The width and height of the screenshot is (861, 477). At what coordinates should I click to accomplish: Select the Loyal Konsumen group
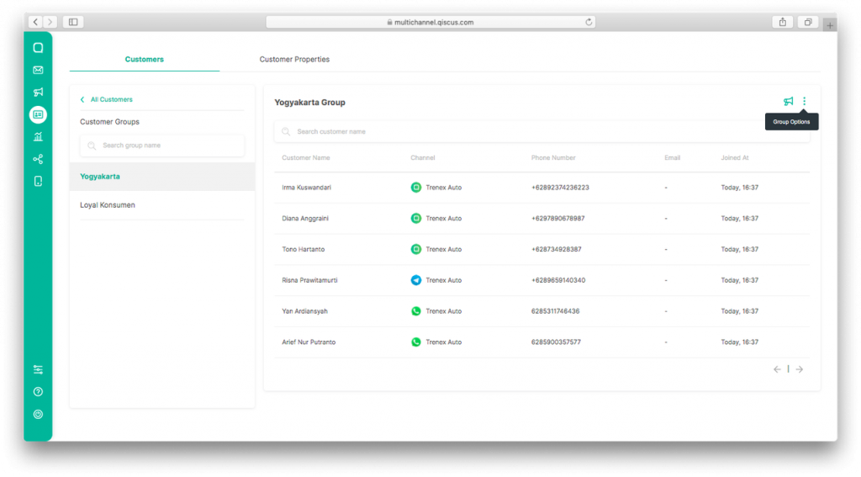[162, 205]
